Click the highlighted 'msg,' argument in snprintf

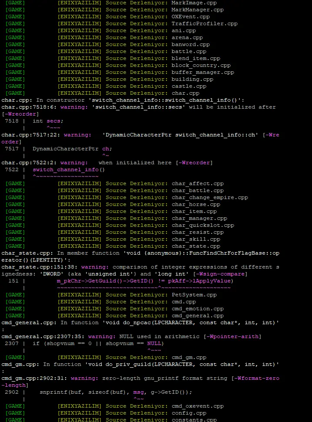coord(140,392)
